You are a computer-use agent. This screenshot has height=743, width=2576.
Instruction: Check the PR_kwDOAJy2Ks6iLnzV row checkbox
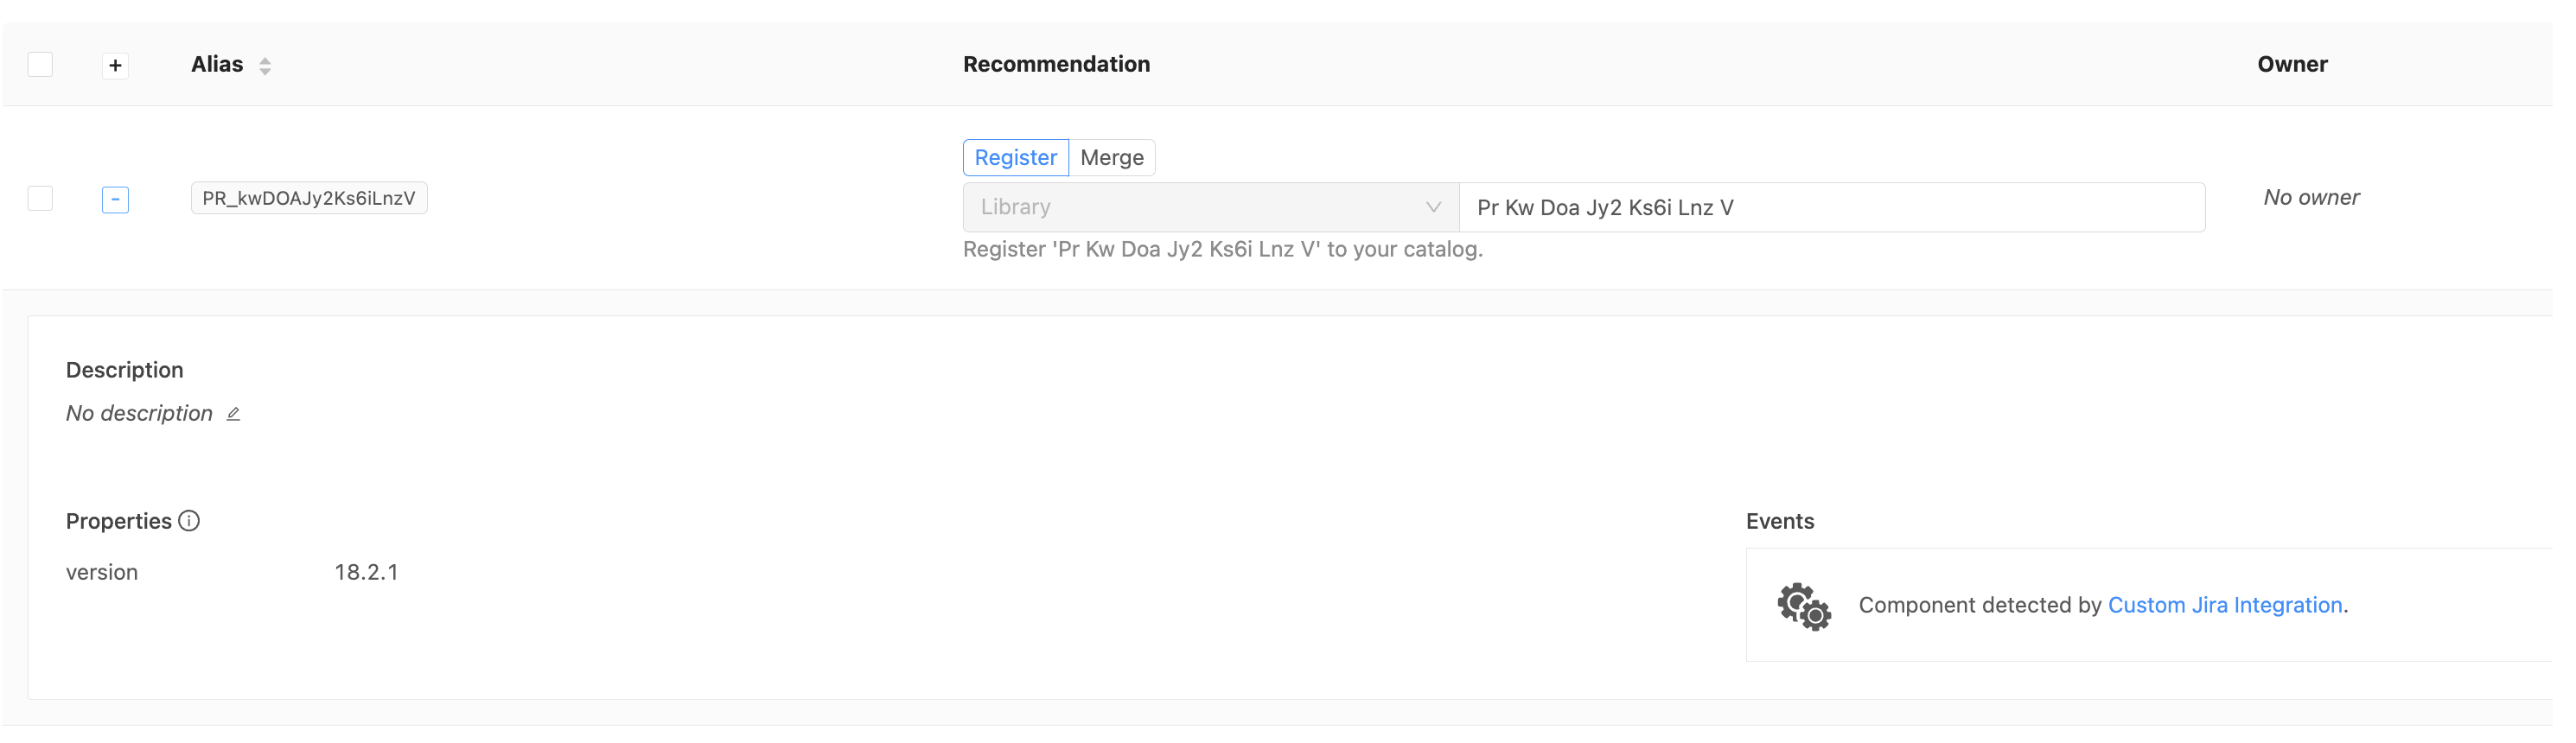pyautogui.click(x=40, y=198)
